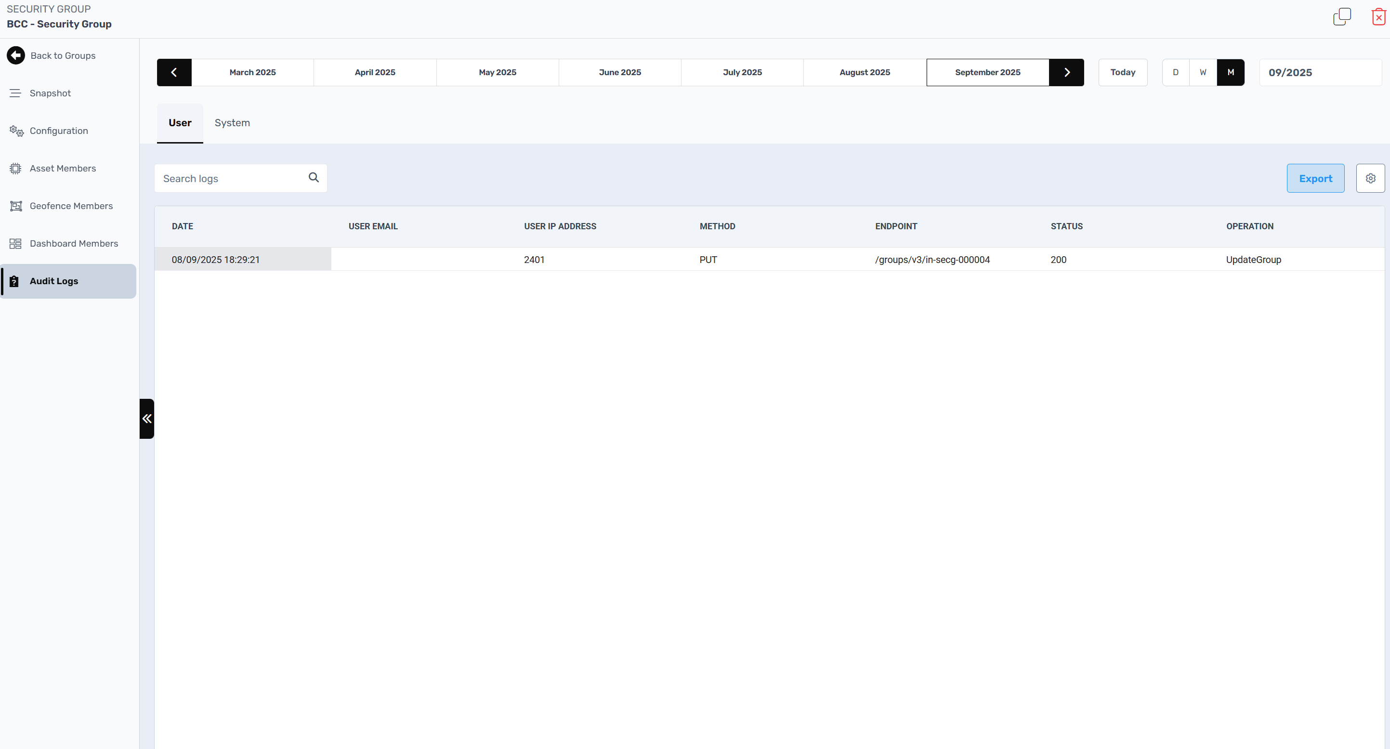Click the red delete group icon
1390x749 pixels.
click(1378, 17)
